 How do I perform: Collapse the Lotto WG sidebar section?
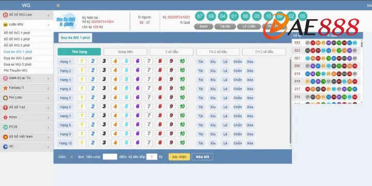click(x=49, y=25)
